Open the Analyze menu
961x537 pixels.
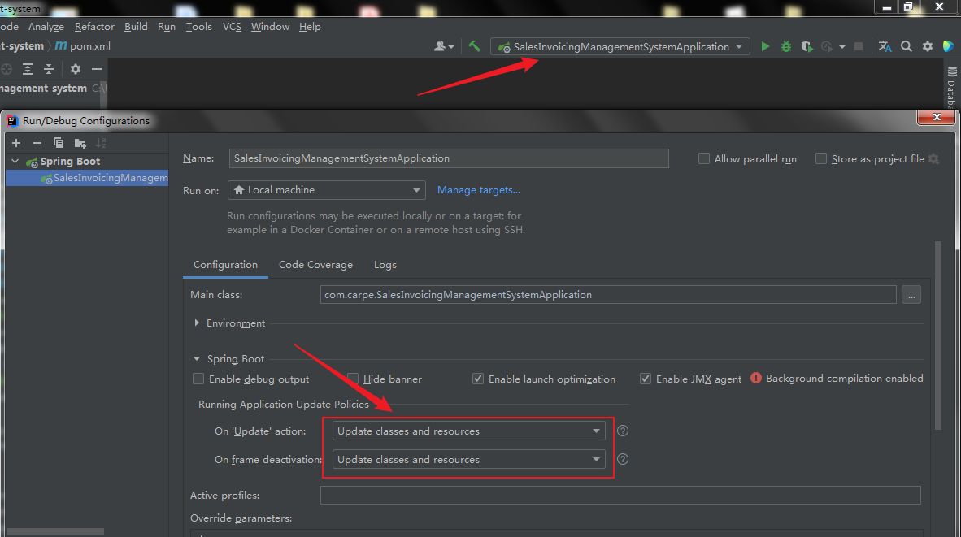coord(46,26)
